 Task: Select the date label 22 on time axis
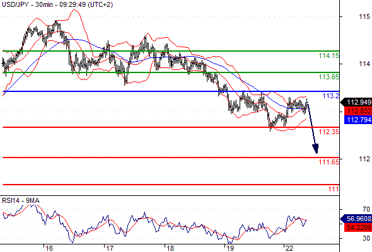click(x=289, y=248)
